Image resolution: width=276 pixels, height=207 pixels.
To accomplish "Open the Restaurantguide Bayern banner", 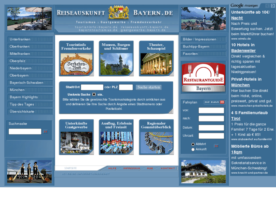I will pos(203,77).
